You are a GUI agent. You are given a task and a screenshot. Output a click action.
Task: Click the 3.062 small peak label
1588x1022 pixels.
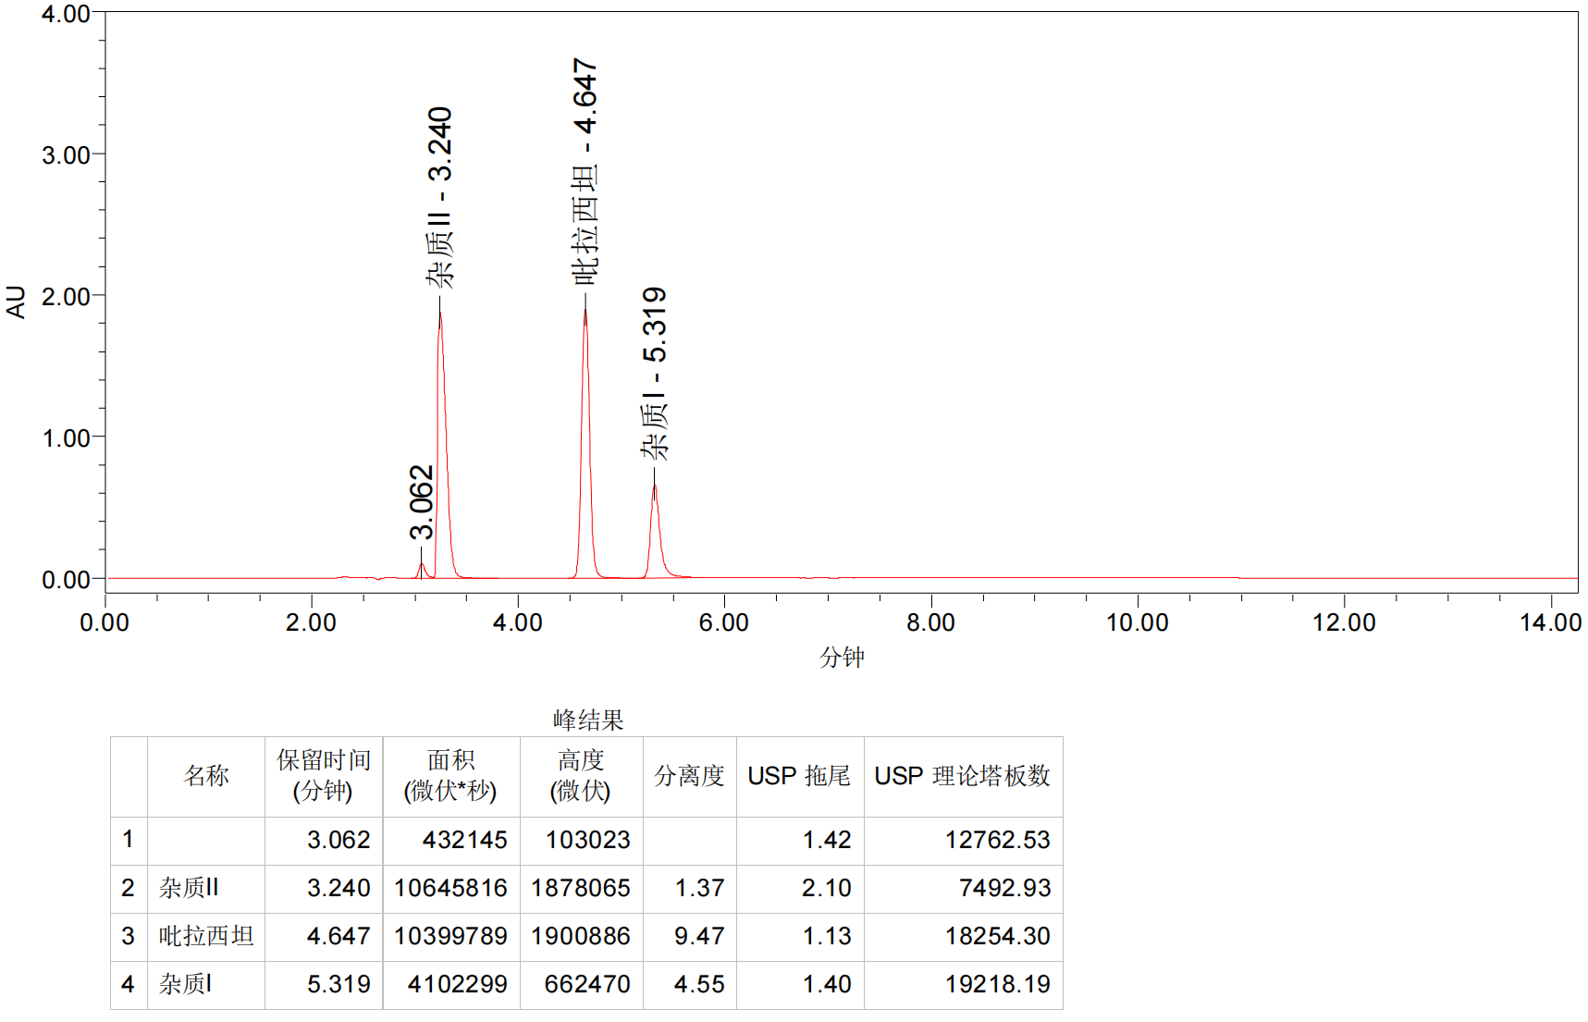tap(422, 502)
